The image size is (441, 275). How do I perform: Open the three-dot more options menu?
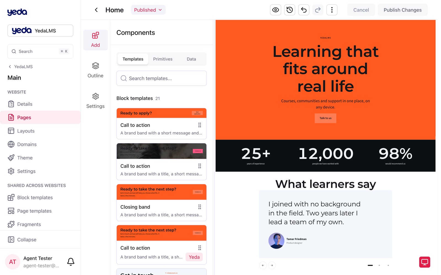point(332,10)
